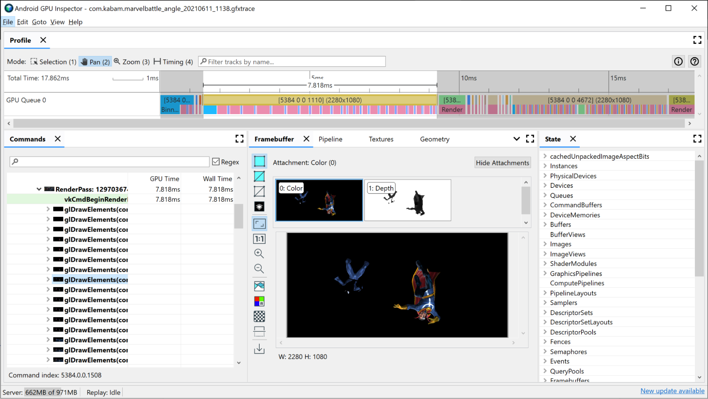The height and width of the screenshot is (399, 708).
Task: Expand the GraphicsPipelines state entry
Action: pos(545,273)
